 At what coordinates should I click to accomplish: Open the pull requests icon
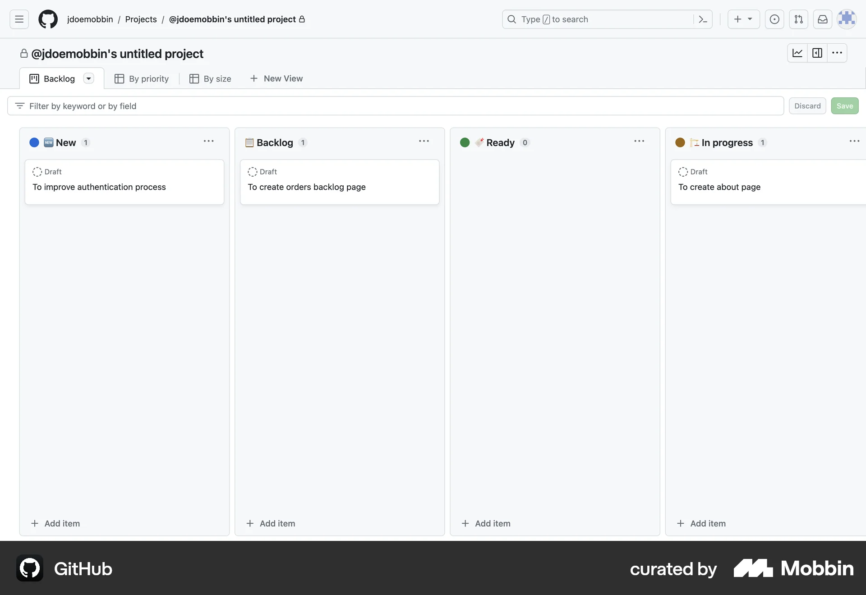798,19
